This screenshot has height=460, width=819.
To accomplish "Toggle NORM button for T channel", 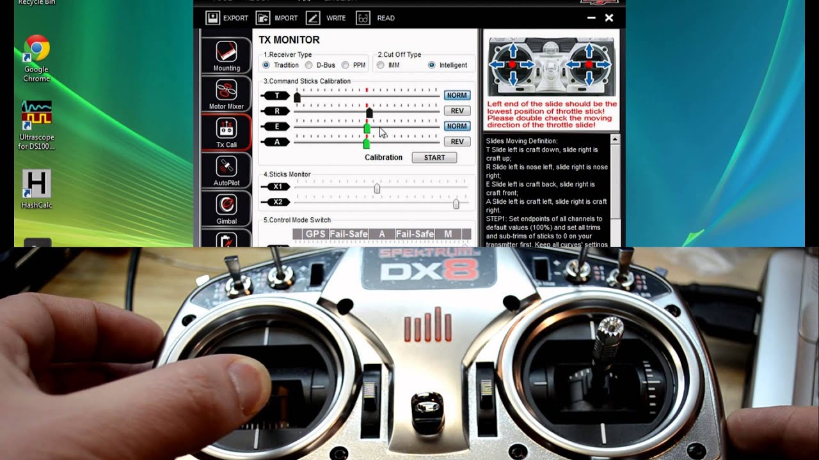I will point(457,95).
